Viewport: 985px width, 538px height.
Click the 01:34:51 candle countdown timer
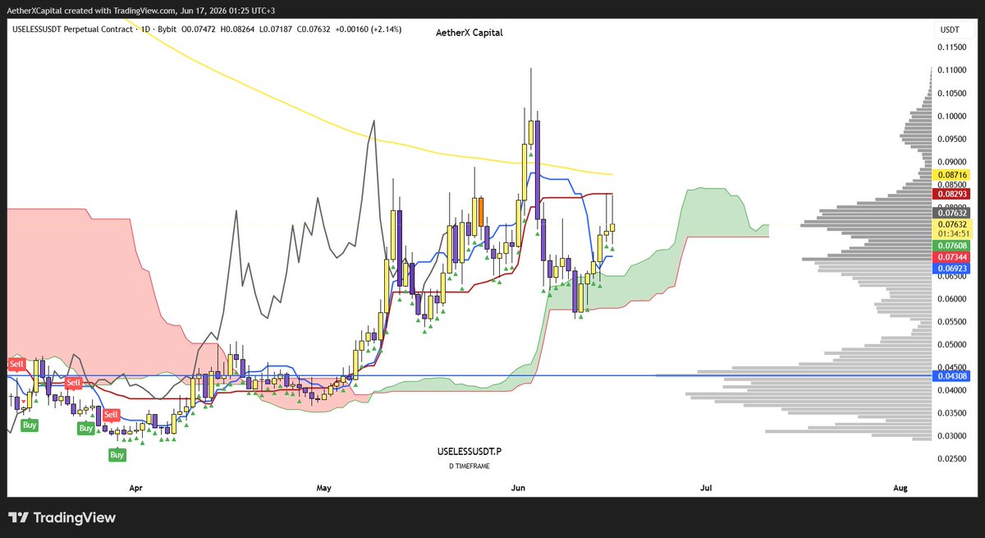click(953, 233)
